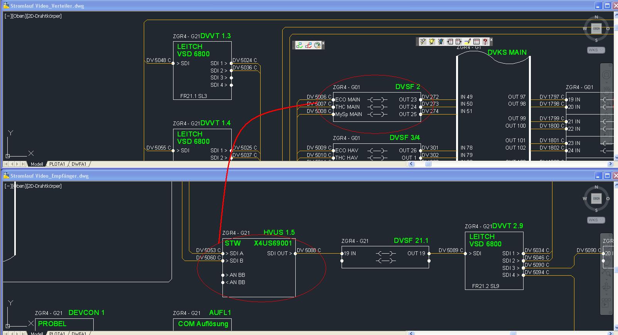Click the green checkmark diagram icon
This screenshot has width=618, height=335.
[x=300, y=45]
